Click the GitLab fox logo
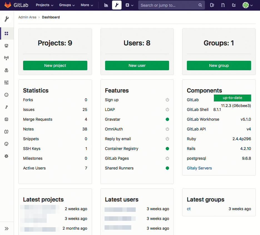 pos(8,5)
